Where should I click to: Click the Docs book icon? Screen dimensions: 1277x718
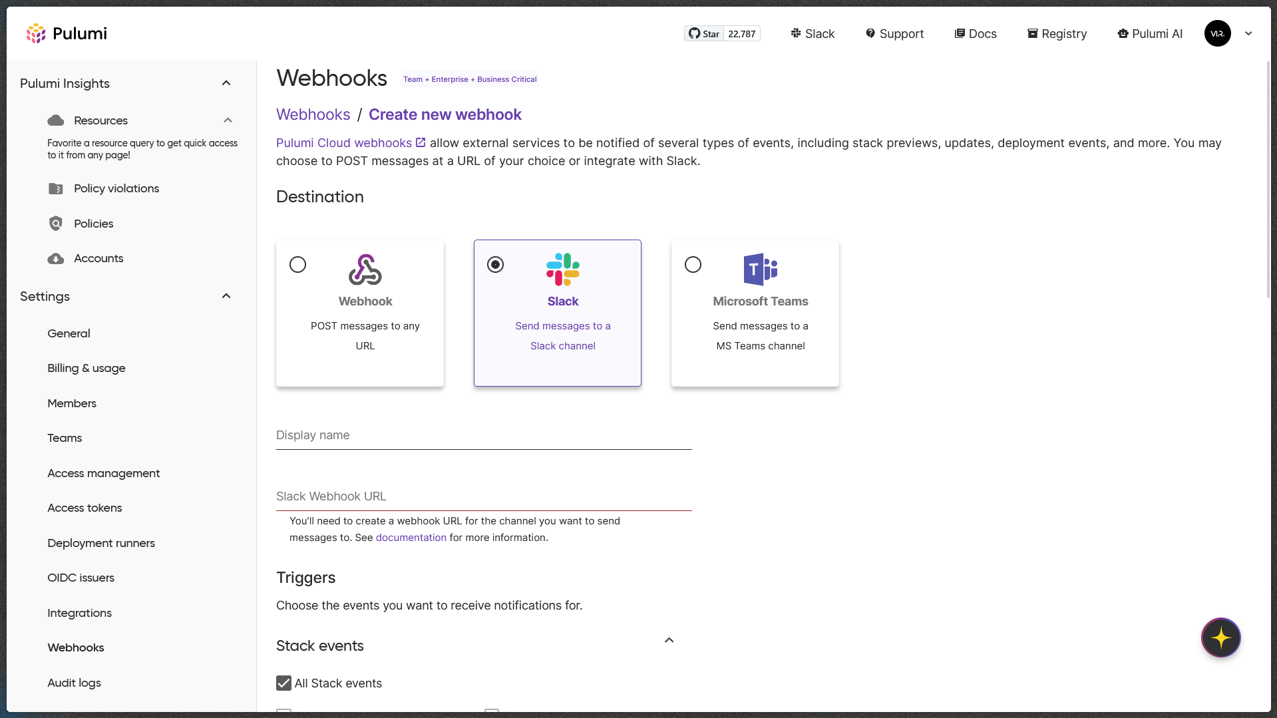click(960, 33)
